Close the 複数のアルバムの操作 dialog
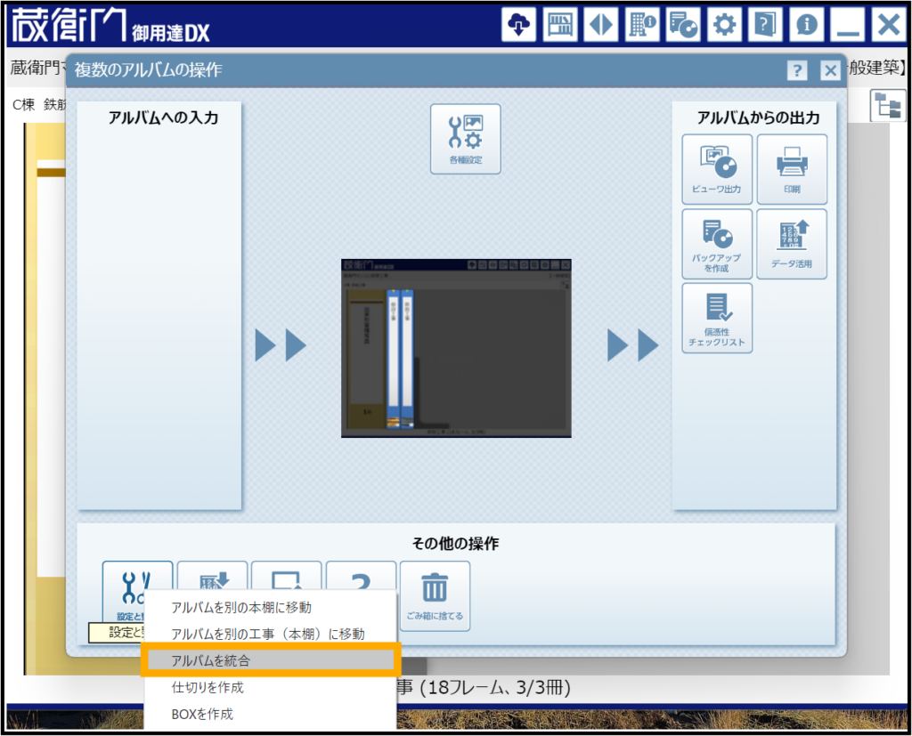Viewport: 912px width, 736px height. click(x=831, y=71)
